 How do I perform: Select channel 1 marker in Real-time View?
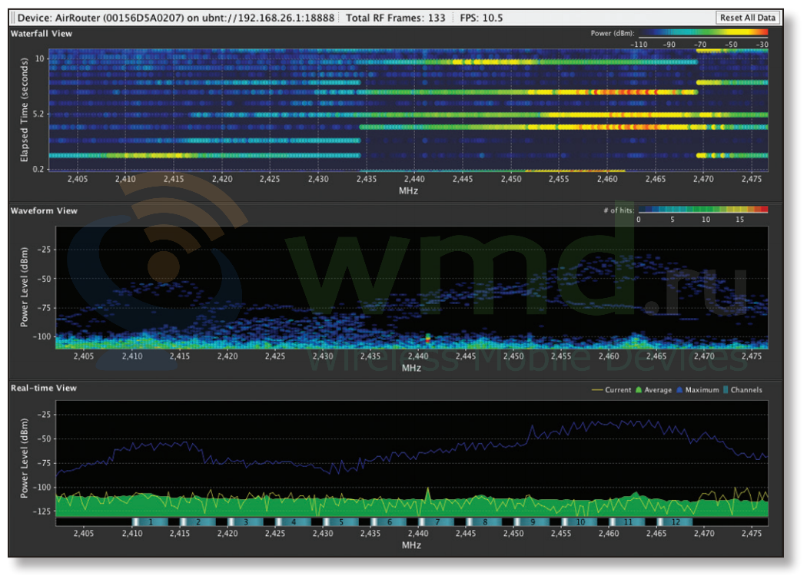[x=150, y=522]
